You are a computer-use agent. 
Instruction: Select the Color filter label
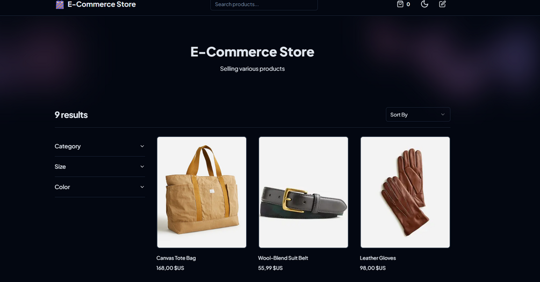[62, 187]
